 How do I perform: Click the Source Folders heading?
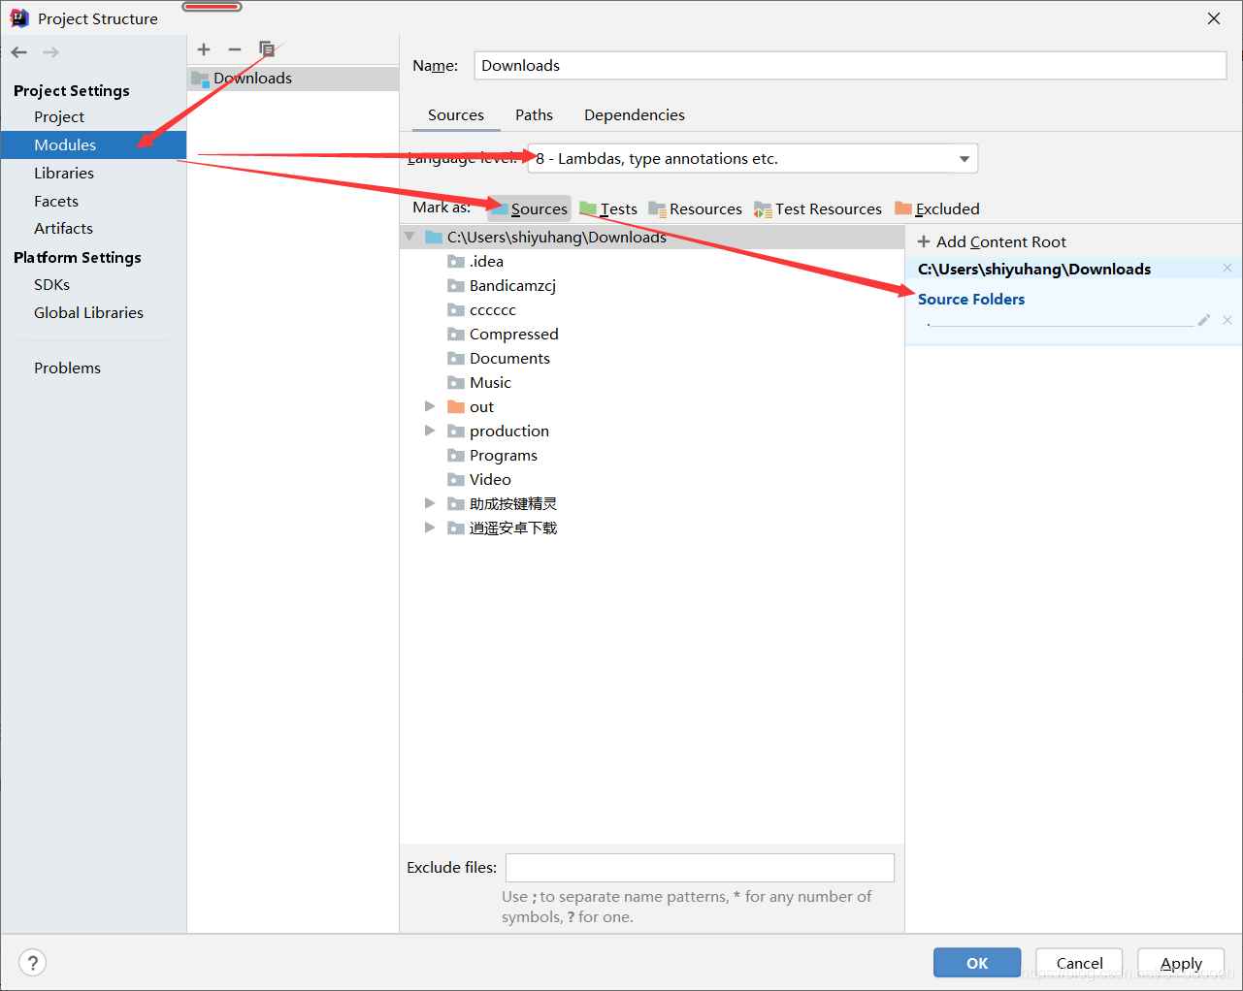click(x=971, y=300)
